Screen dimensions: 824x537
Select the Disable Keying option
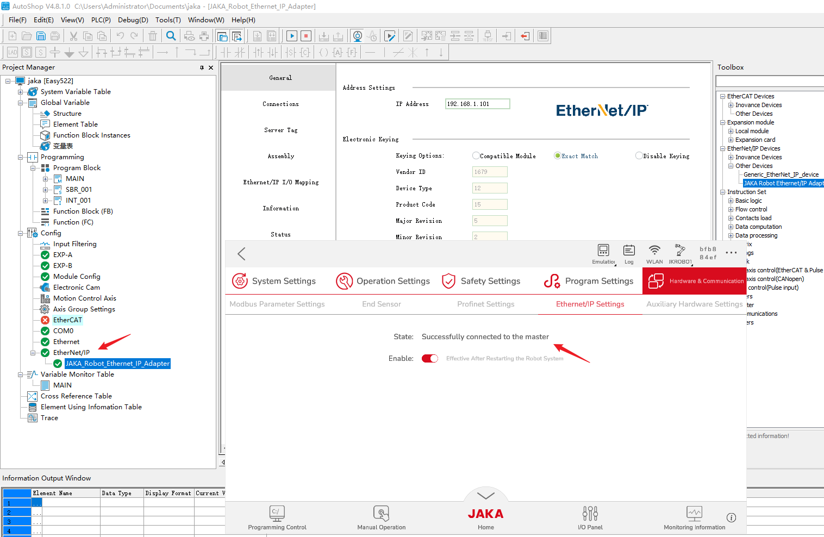pyautogui.click(x=639, y=156)
